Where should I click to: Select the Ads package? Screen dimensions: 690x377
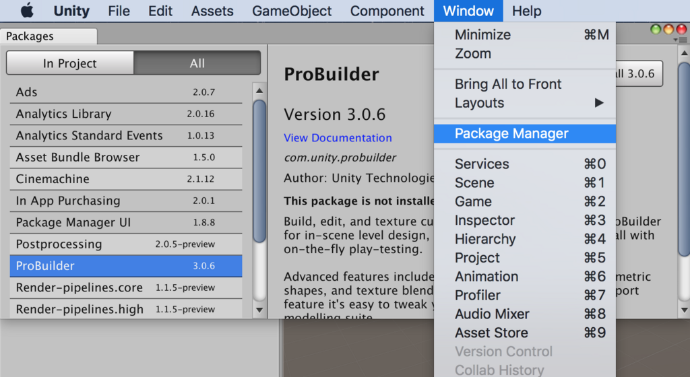point(126,92)
